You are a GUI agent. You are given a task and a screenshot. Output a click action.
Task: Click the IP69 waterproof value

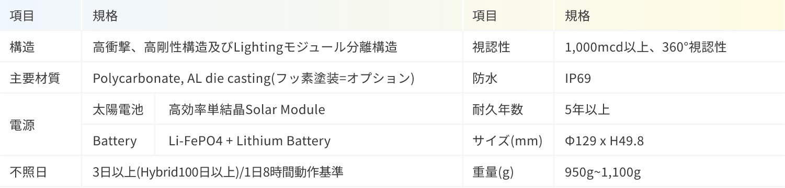point(669,78)
